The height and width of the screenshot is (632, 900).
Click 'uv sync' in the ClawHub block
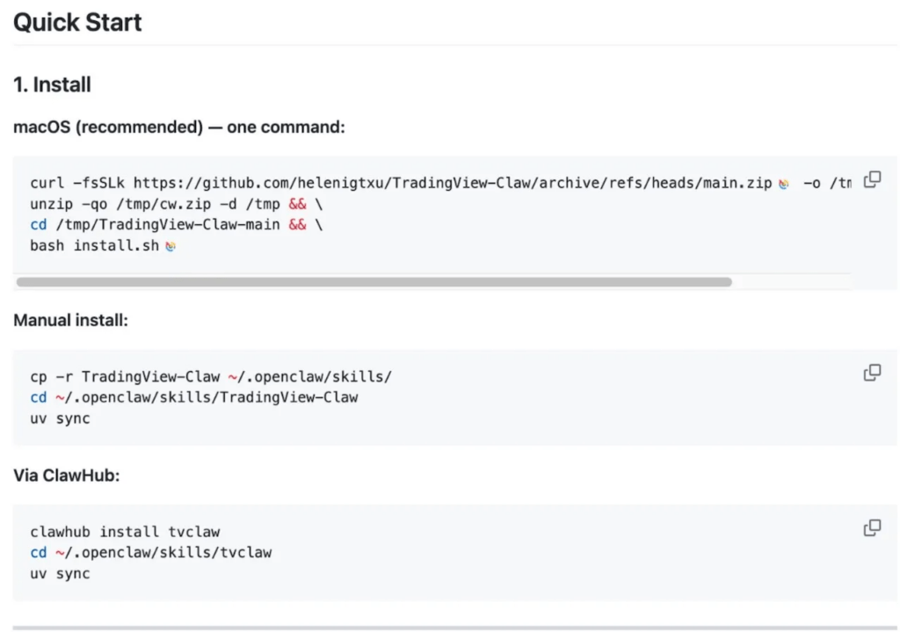coord(60,573)
